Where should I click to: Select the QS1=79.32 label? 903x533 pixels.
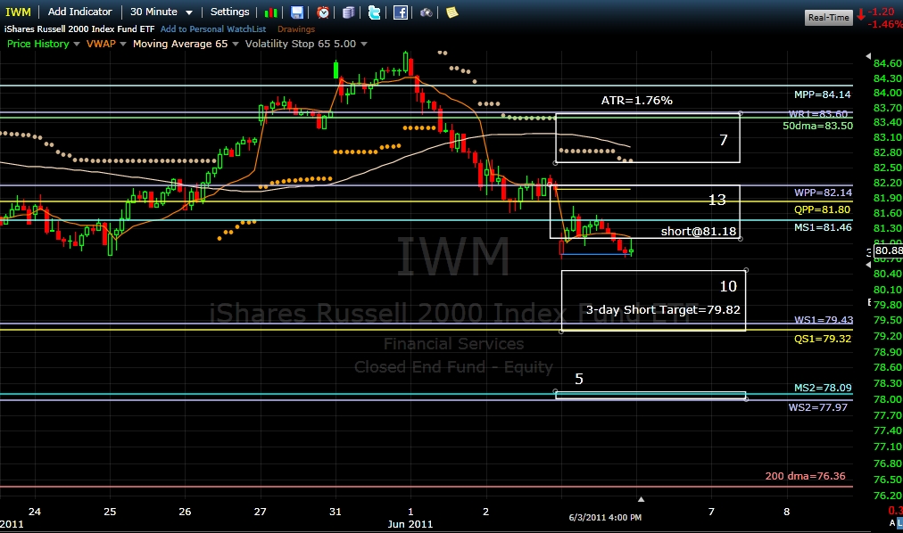[x=823, y=339]
